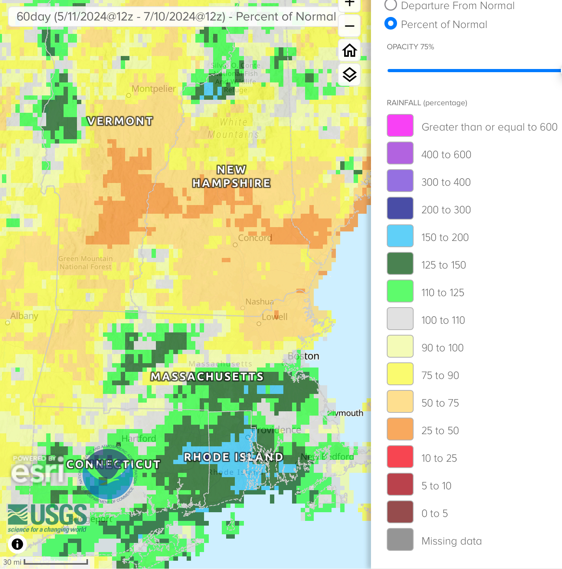Click the blue opacity slider track

[474, 71]
